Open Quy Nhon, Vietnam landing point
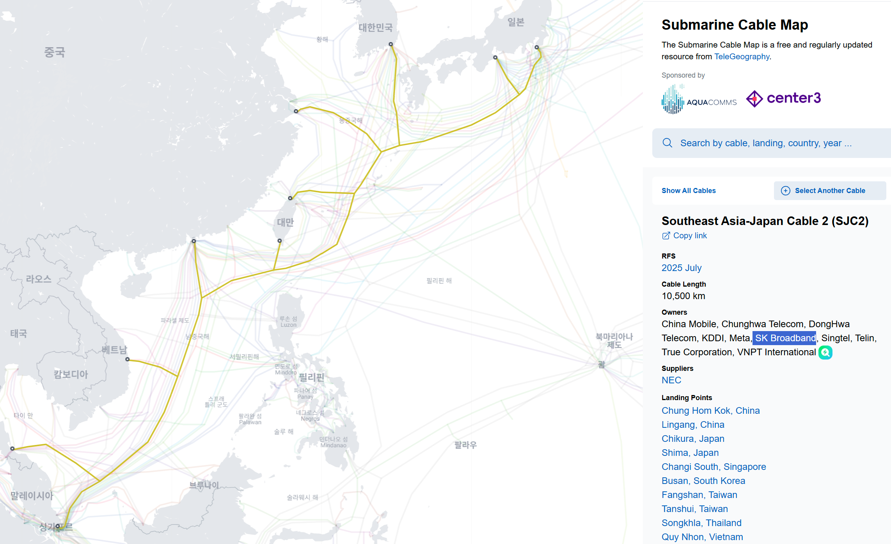This screenshot has height=544, width=891. point(702,537)
